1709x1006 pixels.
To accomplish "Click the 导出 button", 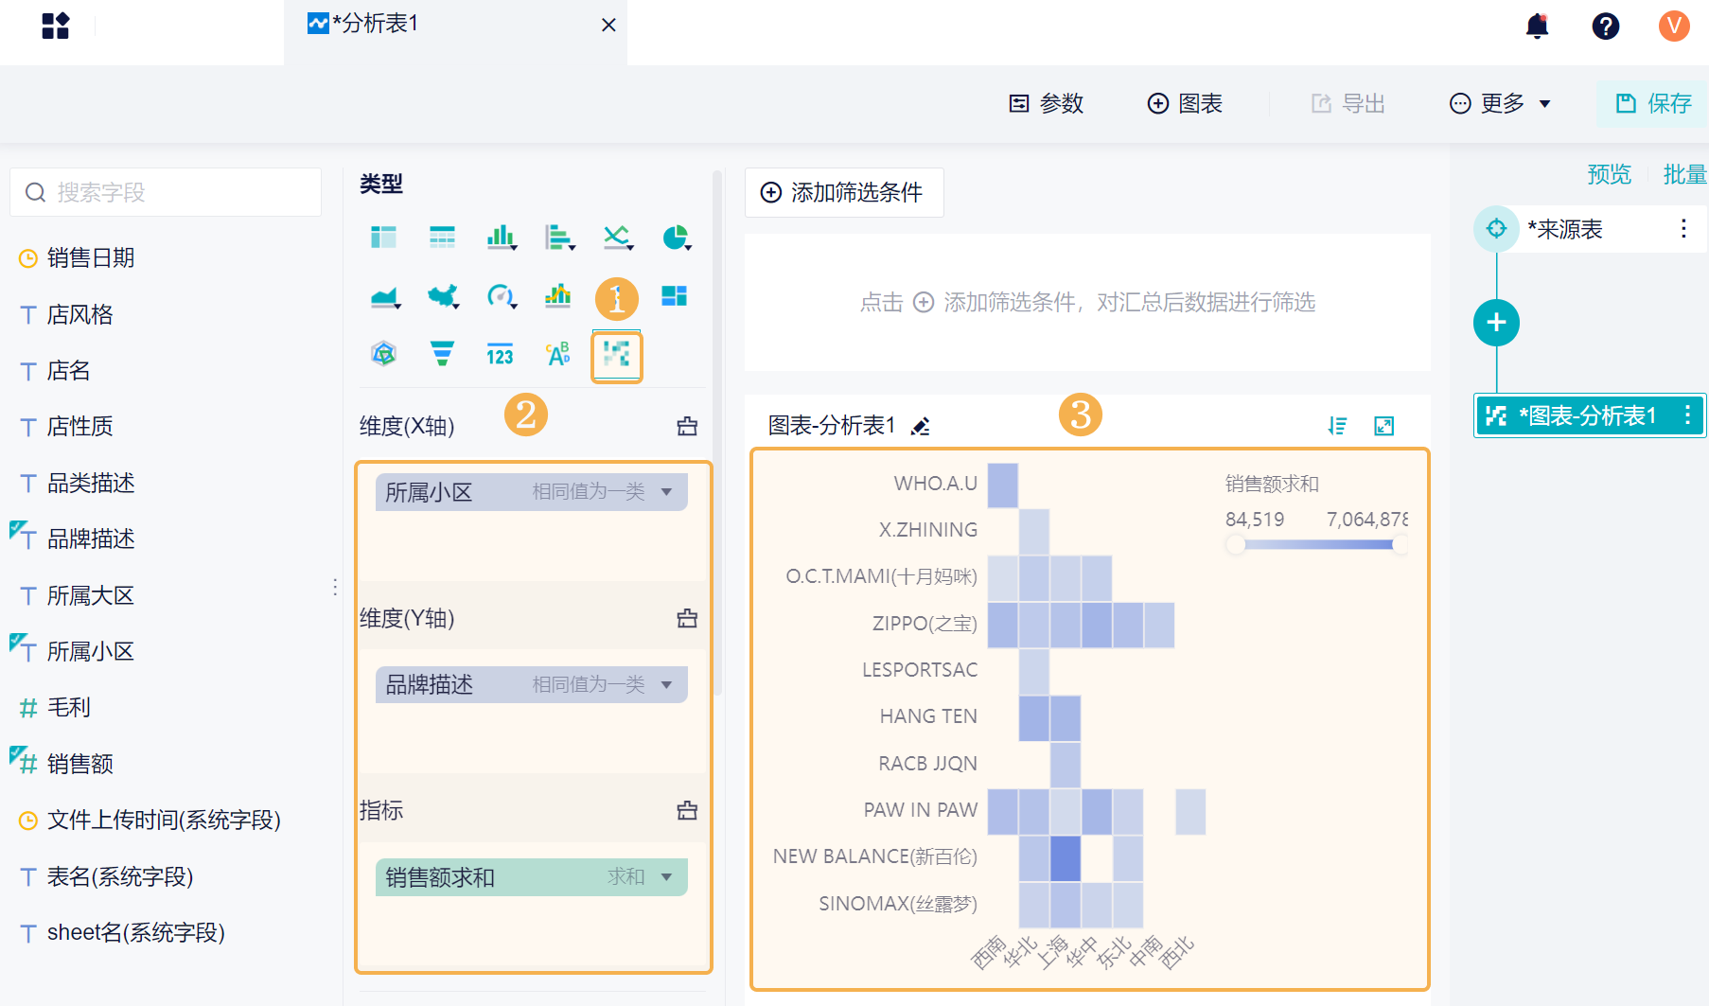I will [1348, 103].
